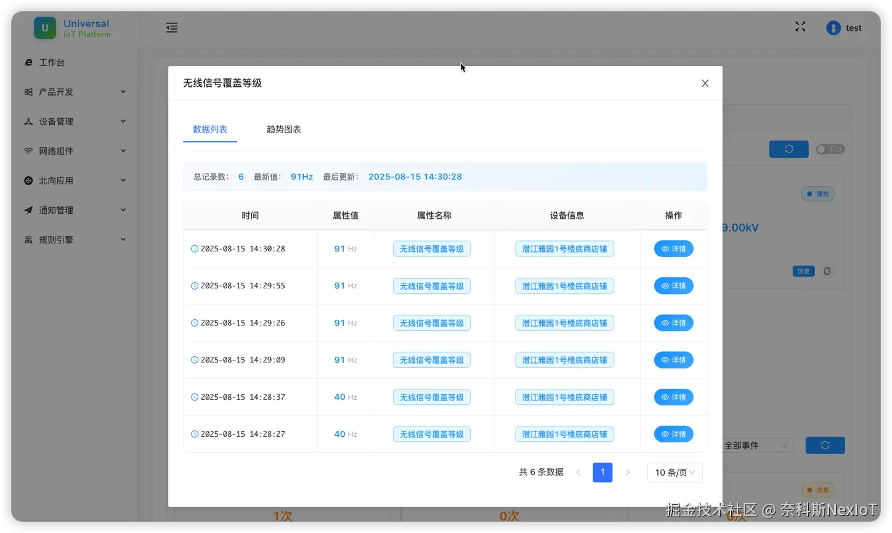
Task: Click the 历史 history button
Action: [x=803, y=271]
